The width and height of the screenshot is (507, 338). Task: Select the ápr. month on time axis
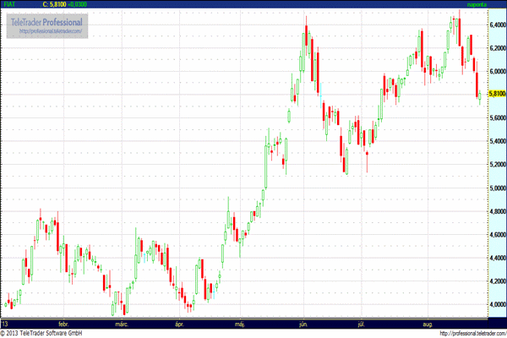(178, 323)
